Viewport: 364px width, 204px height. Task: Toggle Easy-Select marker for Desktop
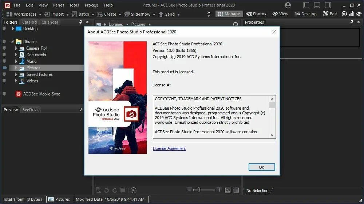4,29
